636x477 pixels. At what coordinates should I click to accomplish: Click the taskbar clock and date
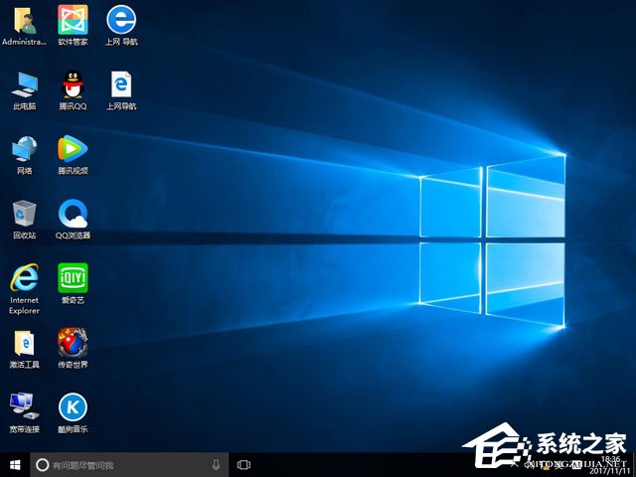pyautogui.click(x=612, y=464)
